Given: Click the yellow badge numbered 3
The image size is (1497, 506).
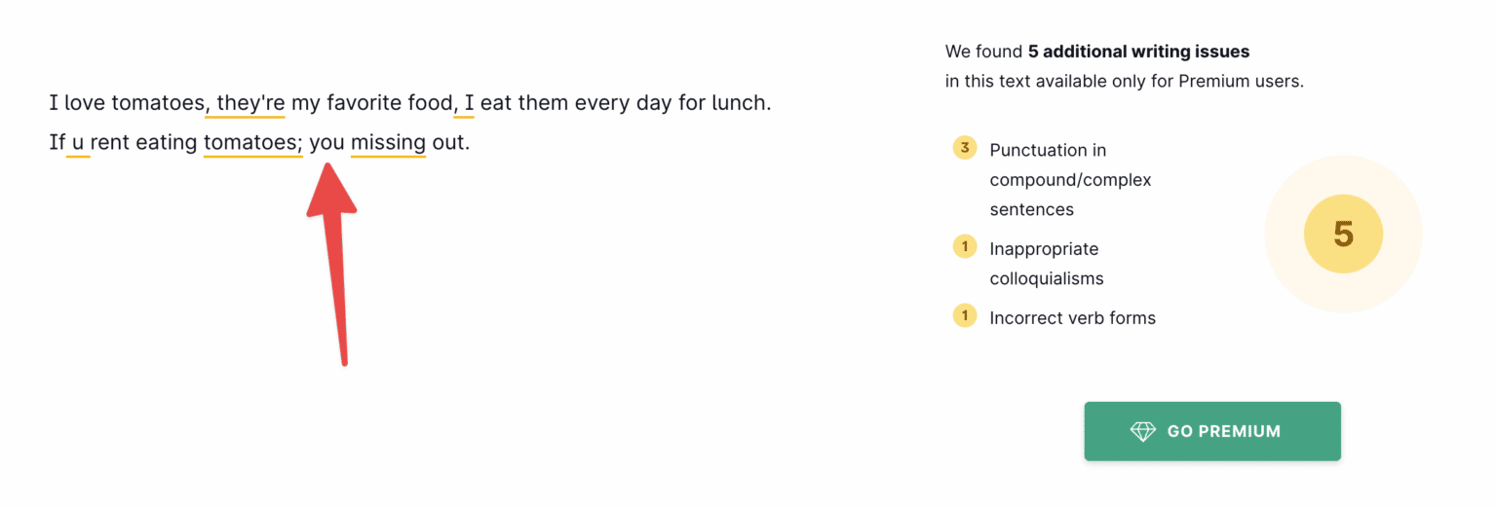Looking at the screenshot, I should point(965,149).
